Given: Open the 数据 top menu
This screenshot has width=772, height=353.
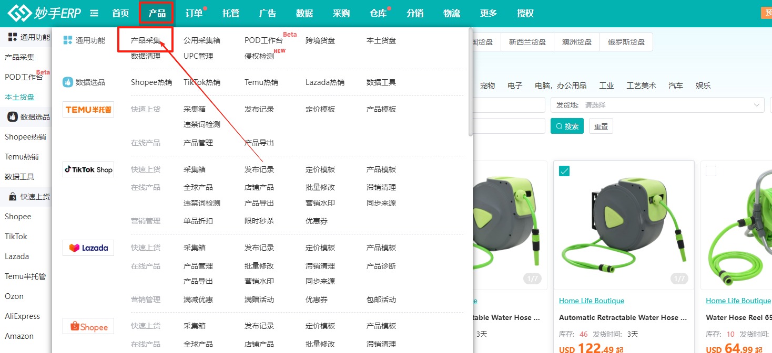Looking at the screenshot, I should (304, 14).
